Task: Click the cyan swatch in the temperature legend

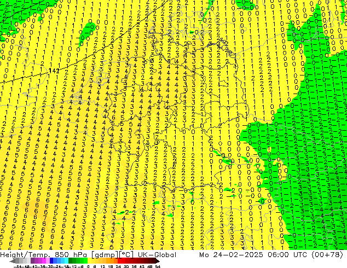Action: pos(66,261)
